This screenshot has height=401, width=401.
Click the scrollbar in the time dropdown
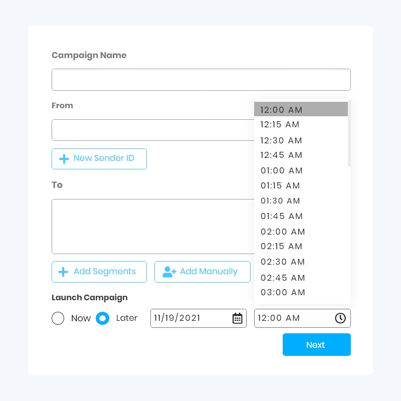click(348, 133)
